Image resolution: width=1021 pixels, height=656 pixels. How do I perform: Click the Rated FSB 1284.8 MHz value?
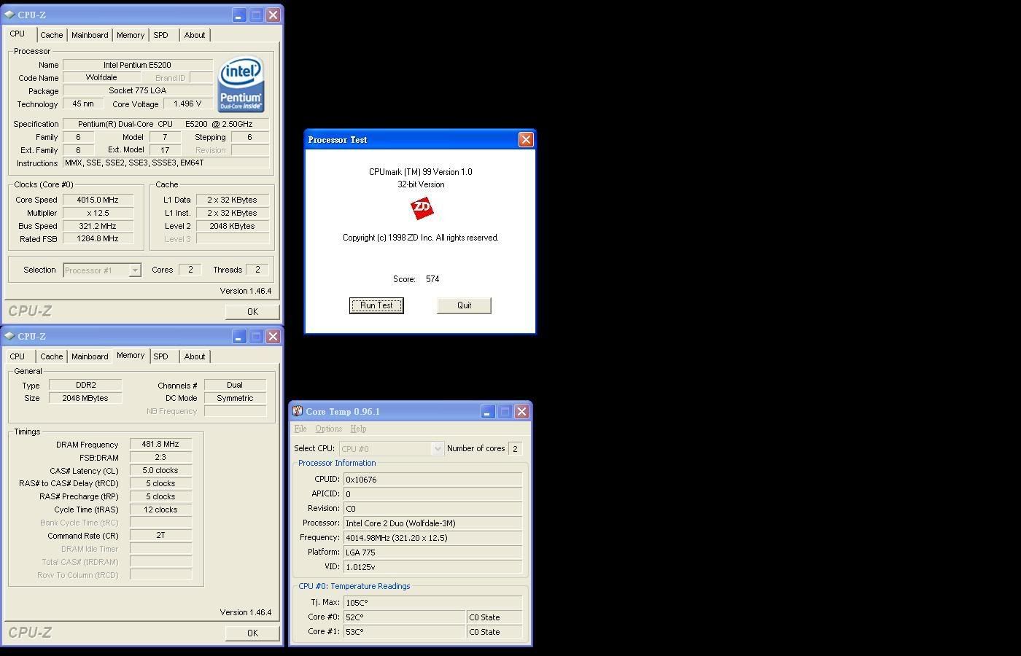coord(98,238)
